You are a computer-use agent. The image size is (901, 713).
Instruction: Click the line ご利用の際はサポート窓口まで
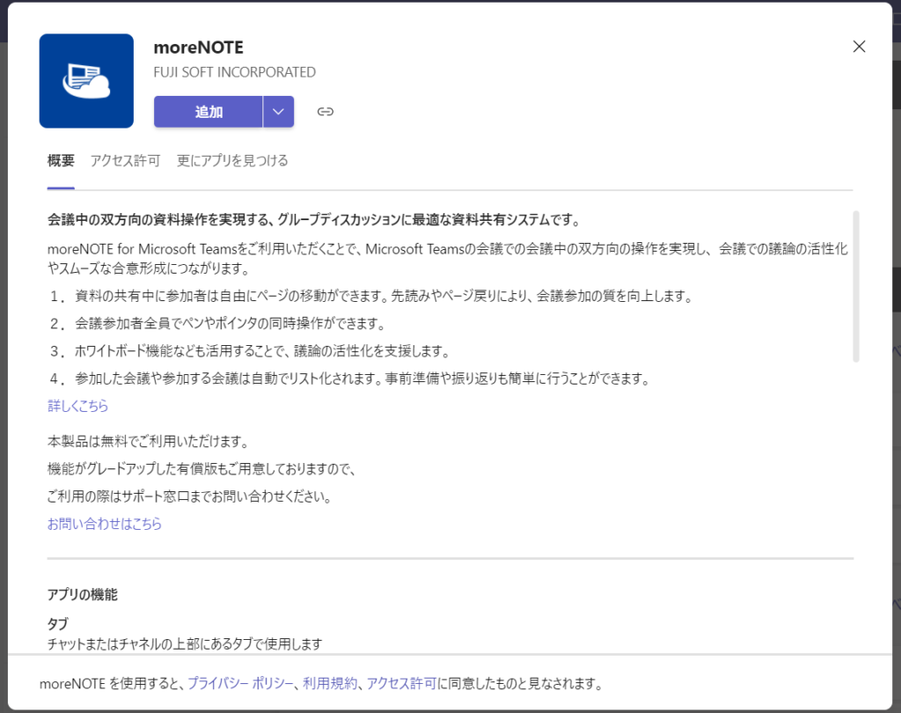click(x=190, y=496)
